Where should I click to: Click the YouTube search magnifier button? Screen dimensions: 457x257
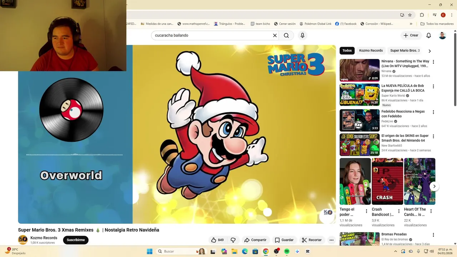pyautogui.click(x=286, y=35)
